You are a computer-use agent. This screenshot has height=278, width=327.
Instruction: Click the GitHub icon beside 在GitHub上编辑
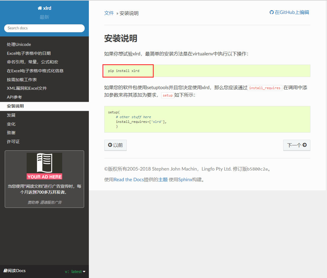pos(272,12)
